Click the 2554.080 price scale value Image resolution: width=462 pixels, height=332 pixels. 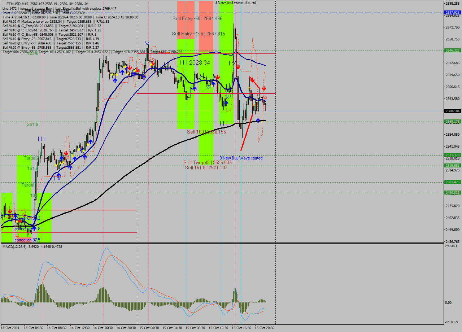[x=452, y=134]
